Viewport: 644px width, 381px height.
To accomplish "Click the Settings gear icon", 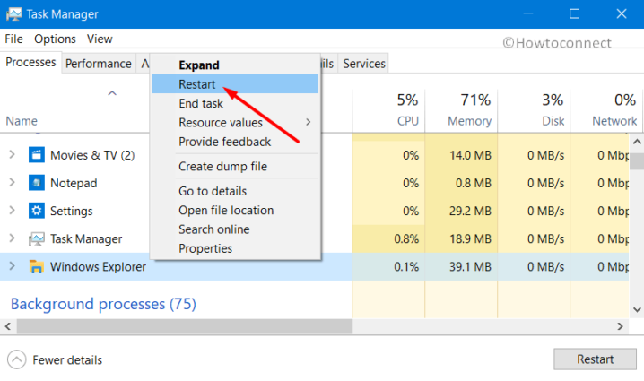I will pos(37,211).
